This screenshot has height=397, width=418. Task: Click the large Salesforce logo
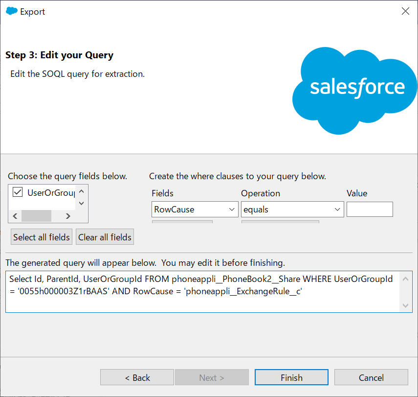point(355,91)
